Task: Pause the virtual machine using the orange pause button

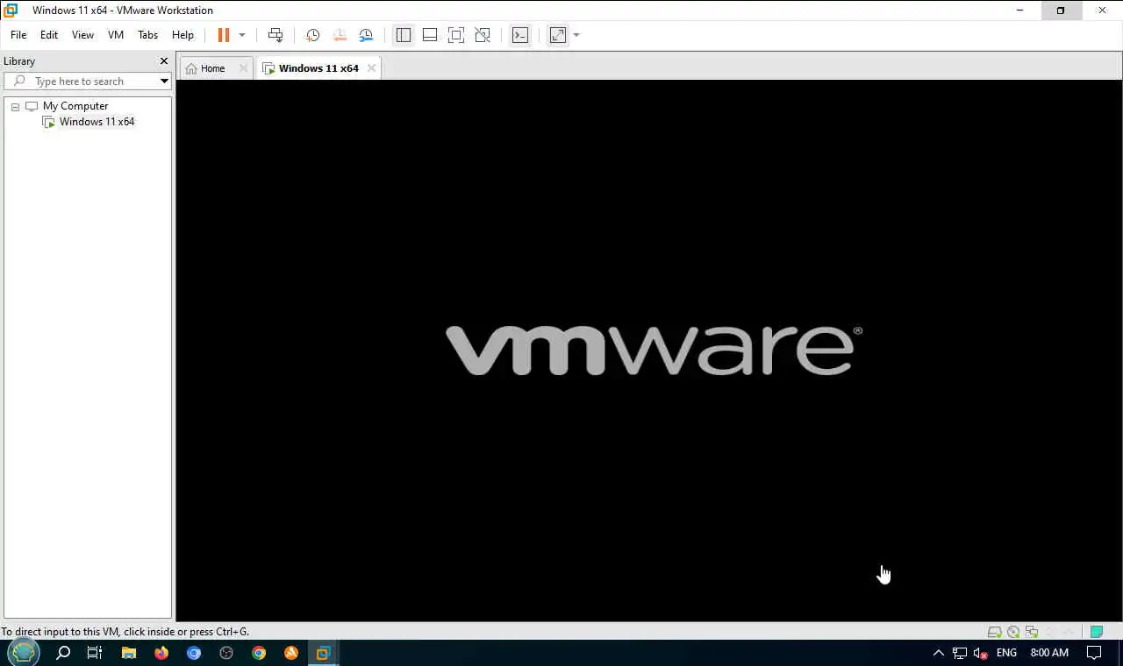Action: tap(224, 35)
